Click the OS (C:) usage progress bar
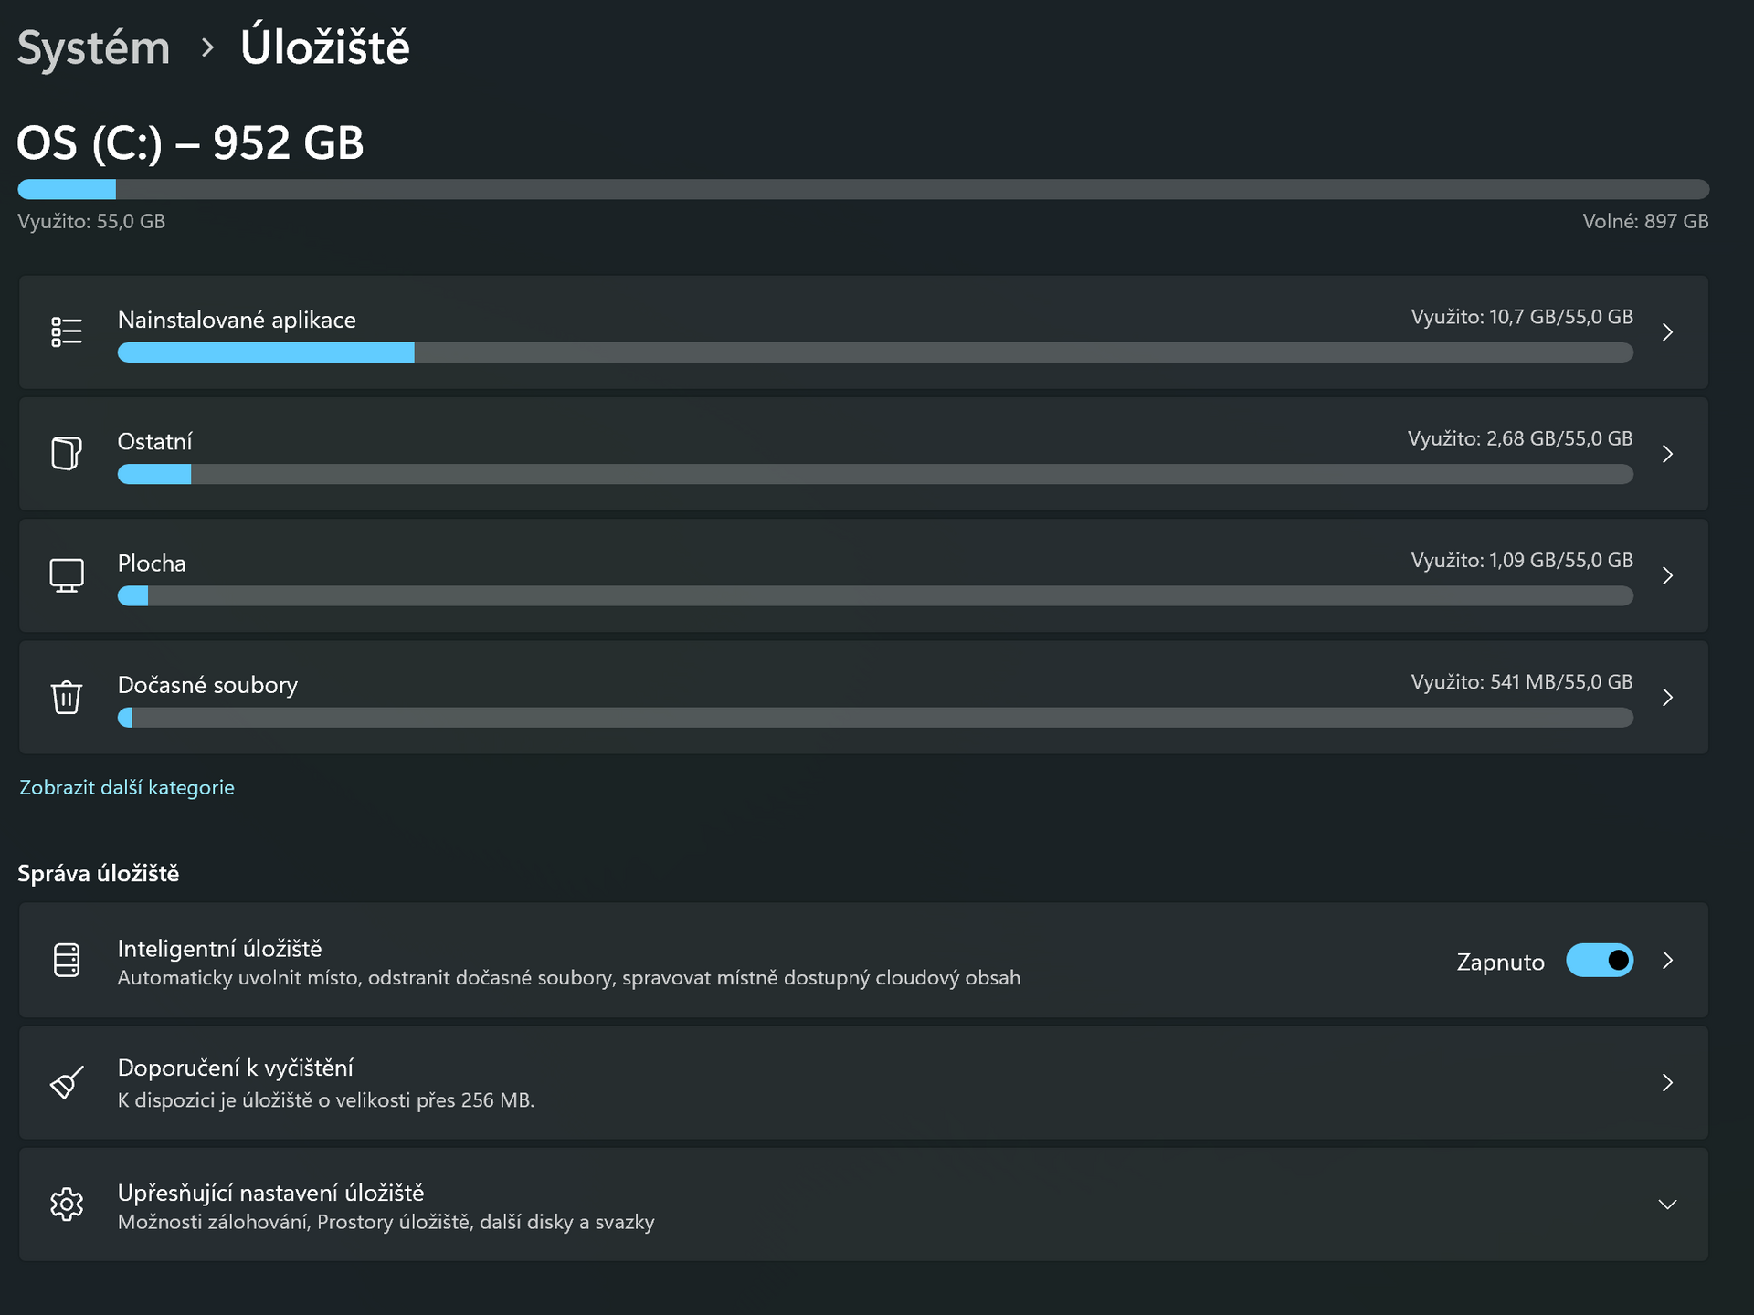The height and width of the screenshot is (1315, 1754). 862,189
